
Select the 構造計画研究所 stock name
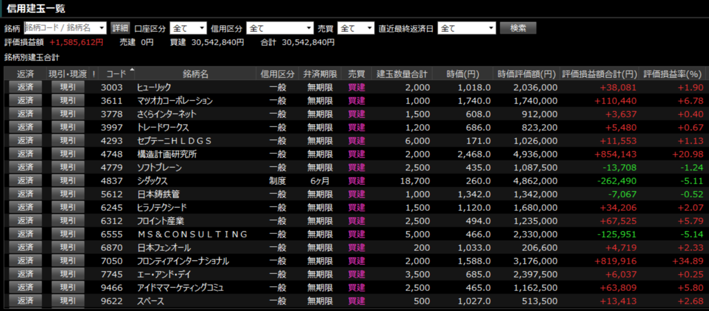(167, 154)
